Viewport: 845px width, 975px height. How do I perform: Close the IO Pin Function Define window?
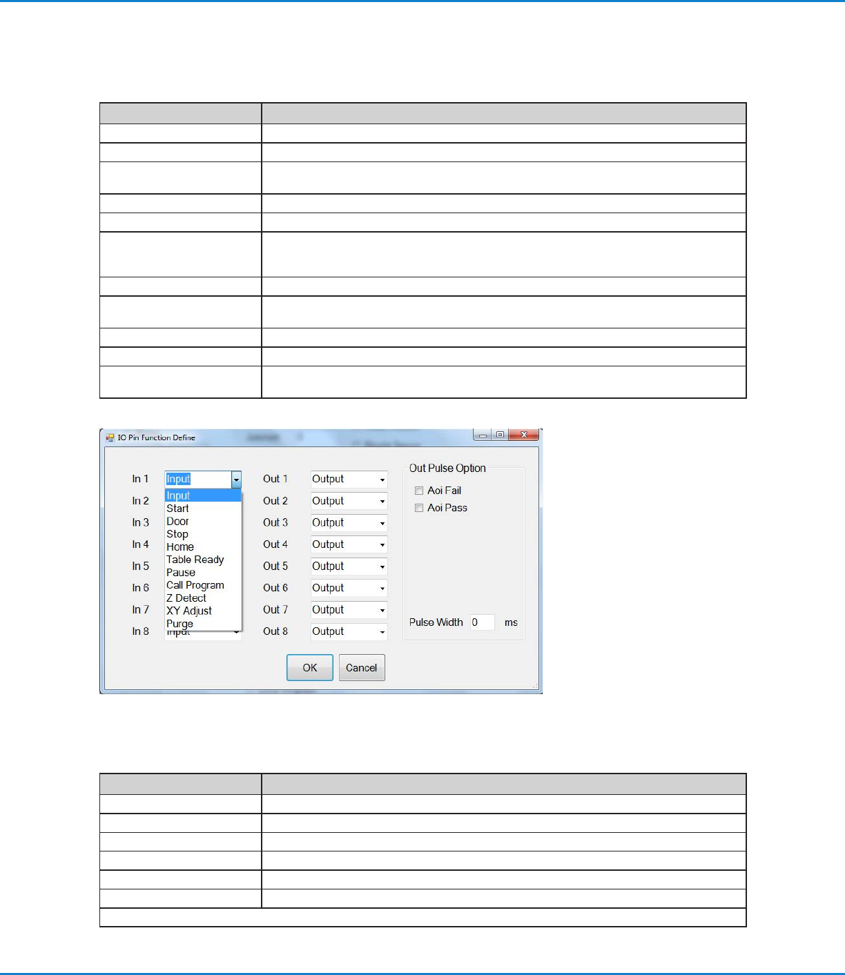coord(524,435)
